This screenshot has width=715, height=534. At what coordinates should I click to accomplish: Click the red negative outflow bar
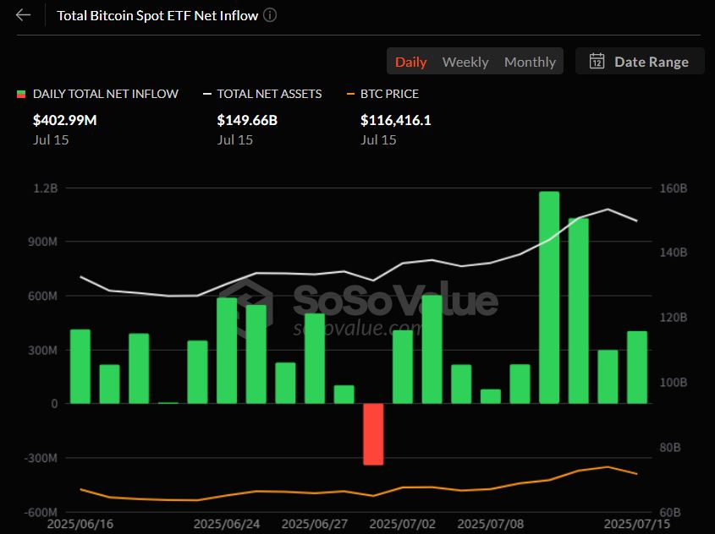pos(373,433)
